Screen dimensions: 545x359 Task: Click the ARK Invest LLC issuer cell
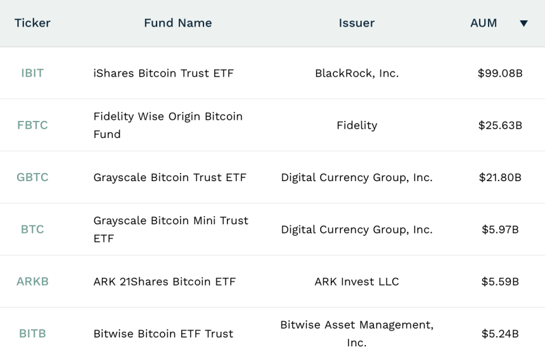pyautogui.click(x=357, y=282)
